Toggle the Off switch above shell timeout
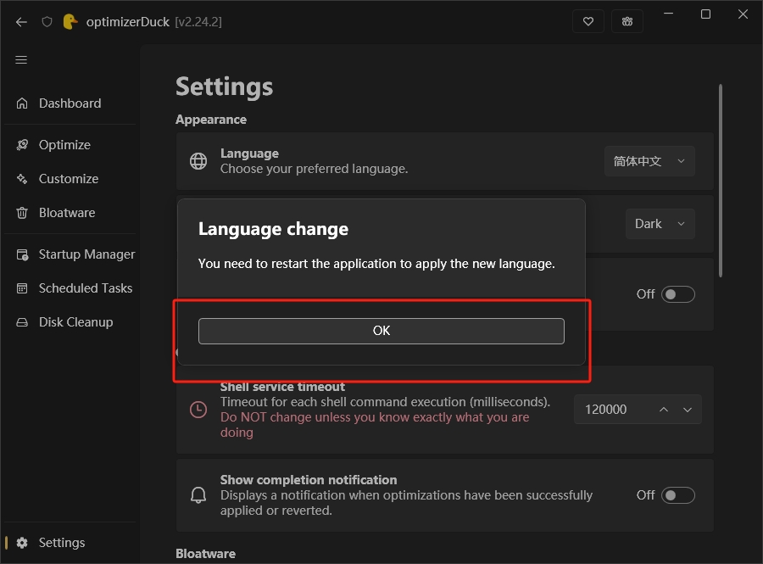Image resolution: width=763 pixels, height=564 pixels. point(678,294)
